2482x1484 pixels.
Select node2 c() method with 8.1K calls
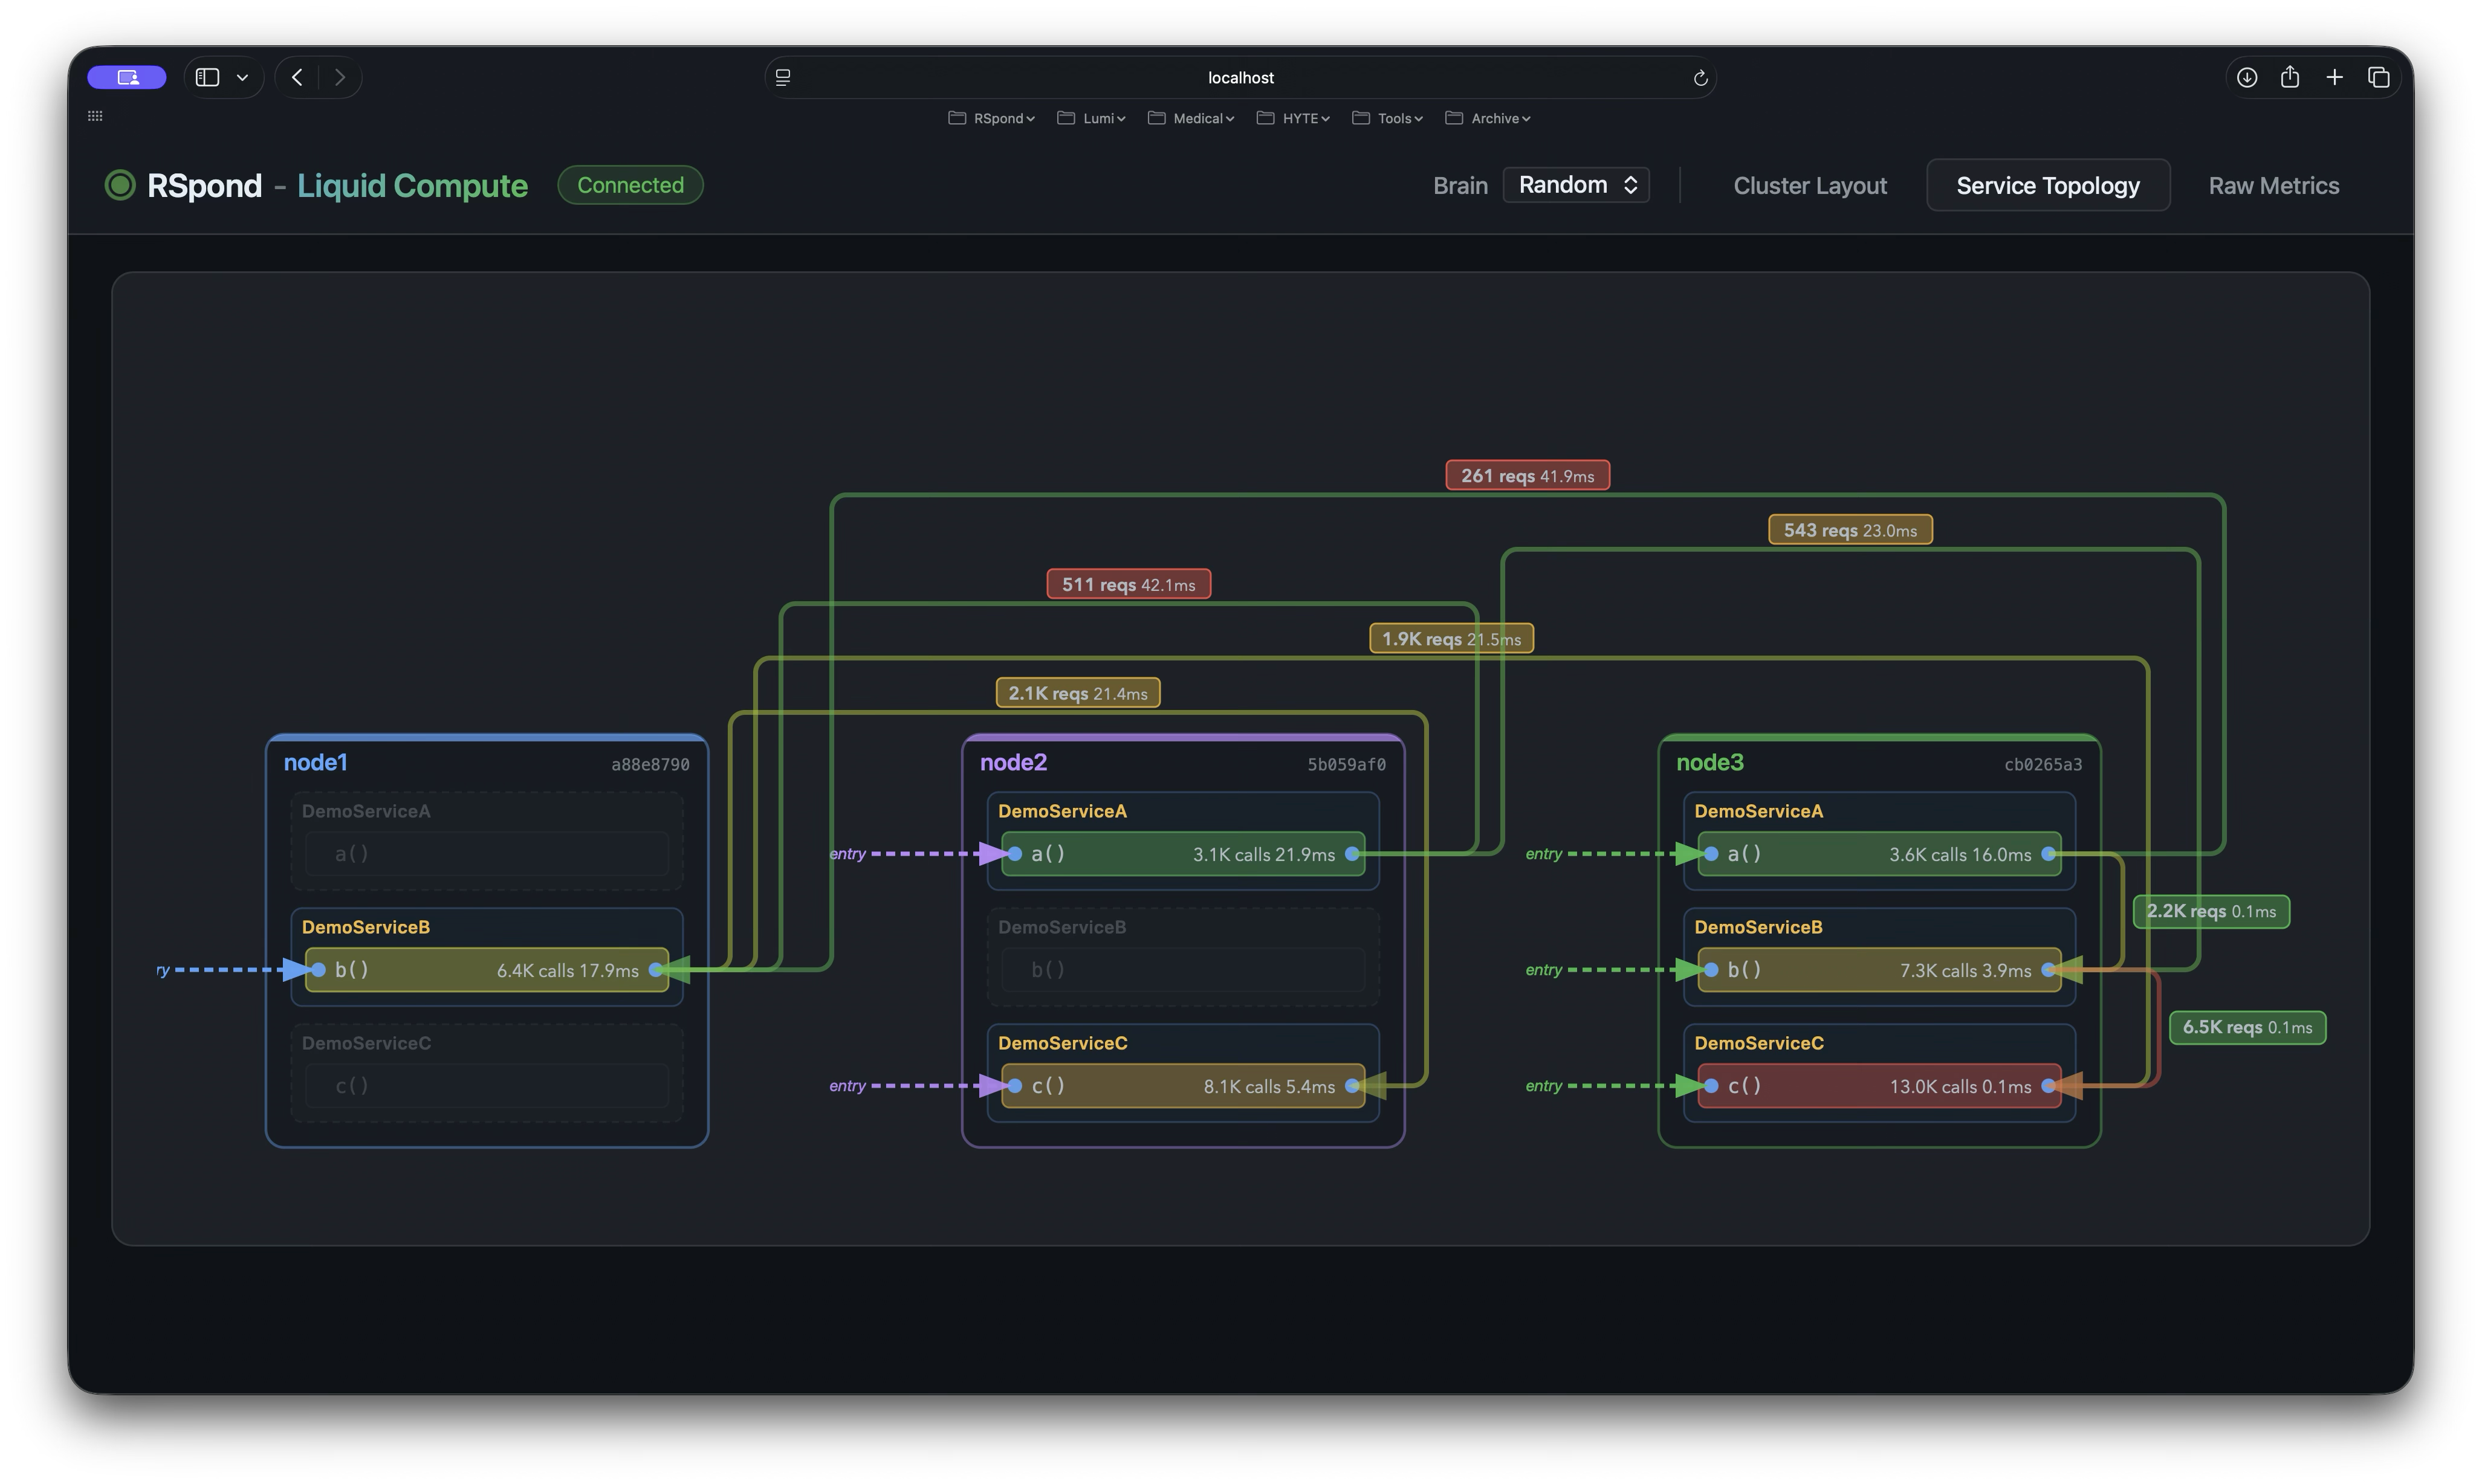pyautogui.click(x=1182, y=1086)
